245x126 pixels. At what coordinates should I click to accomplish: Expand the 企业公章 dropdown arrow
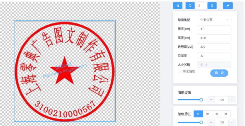pos(228,20)
